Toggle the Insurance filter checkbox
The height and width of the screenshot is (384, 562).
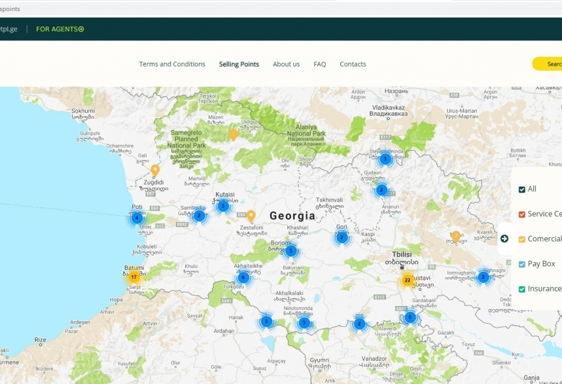coord(522,289)
